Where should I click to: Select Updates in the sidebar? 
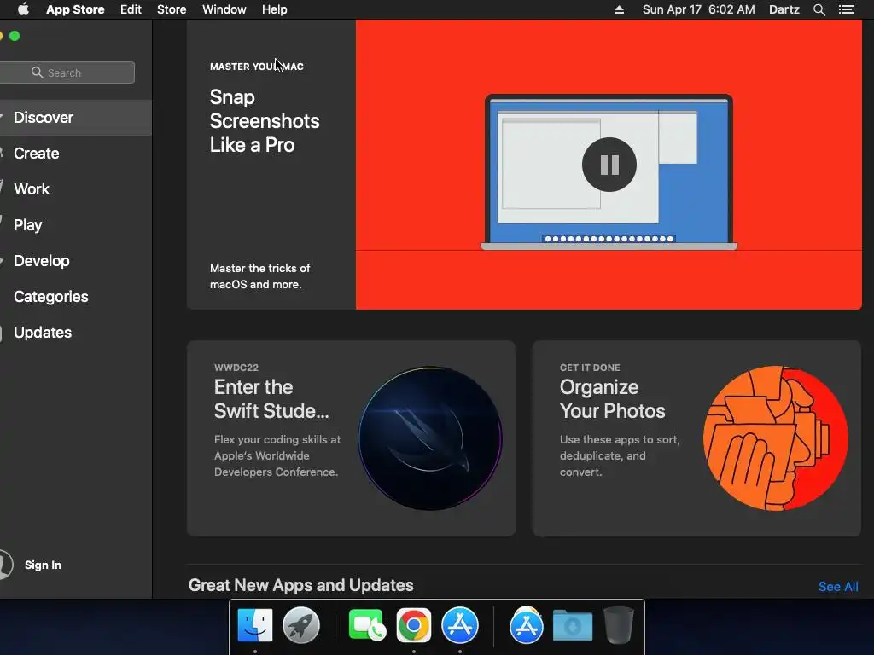click(x=75, y=332)
